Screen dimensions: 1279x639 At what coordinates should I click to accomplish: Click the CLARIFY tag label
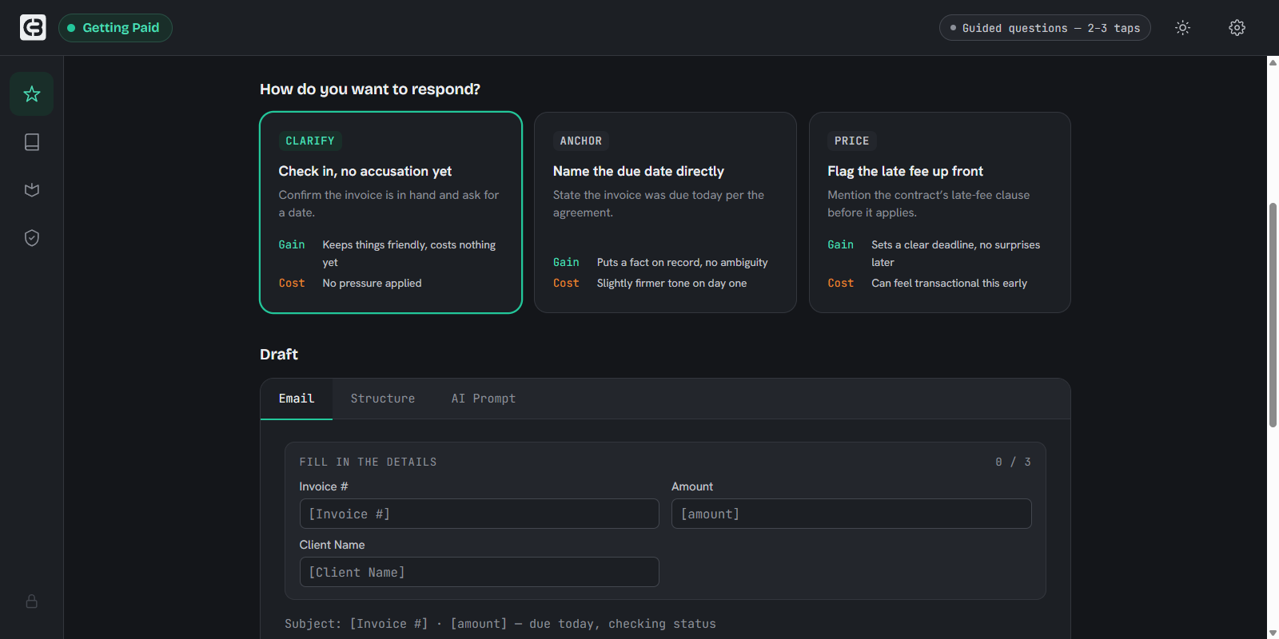tap(310, 141)
